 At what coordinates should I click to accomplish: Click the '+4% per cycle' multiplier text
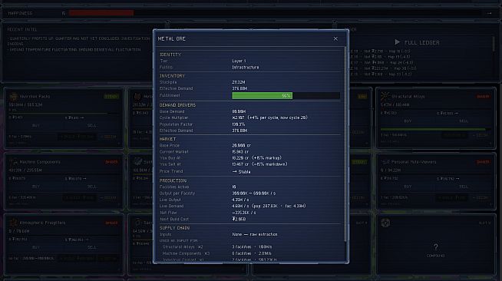(278, 117)
